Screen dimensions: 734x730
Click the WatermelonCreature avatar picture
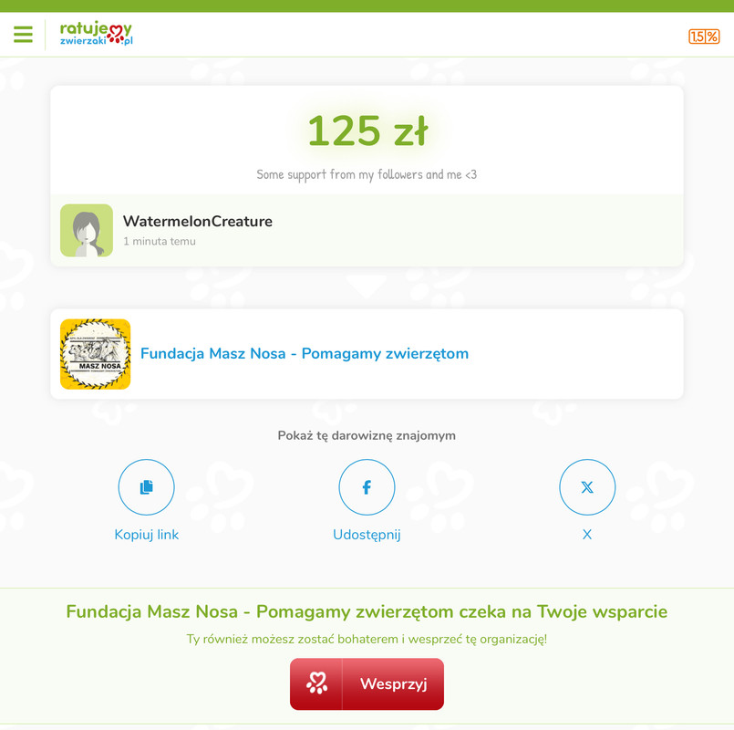(x=87, y=230)
